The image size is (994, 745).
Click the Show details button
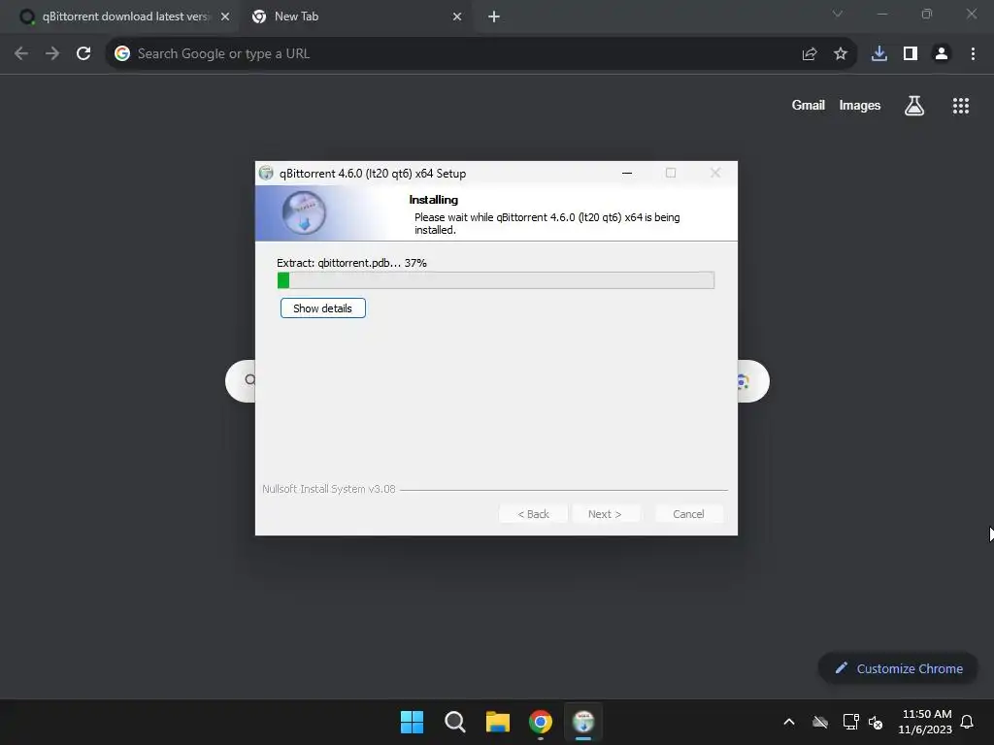coord(322,308)
